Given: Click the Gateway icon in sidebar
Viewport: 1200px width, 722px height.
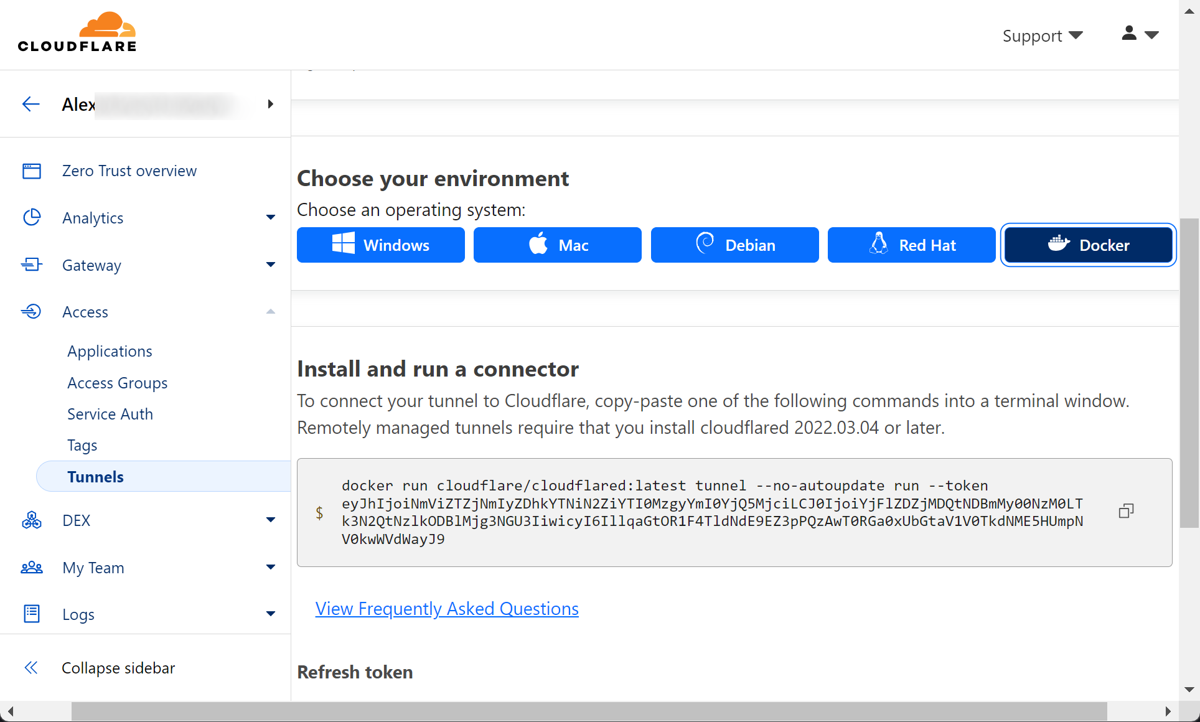Looking at the screenshot, I should click(32, 265).
